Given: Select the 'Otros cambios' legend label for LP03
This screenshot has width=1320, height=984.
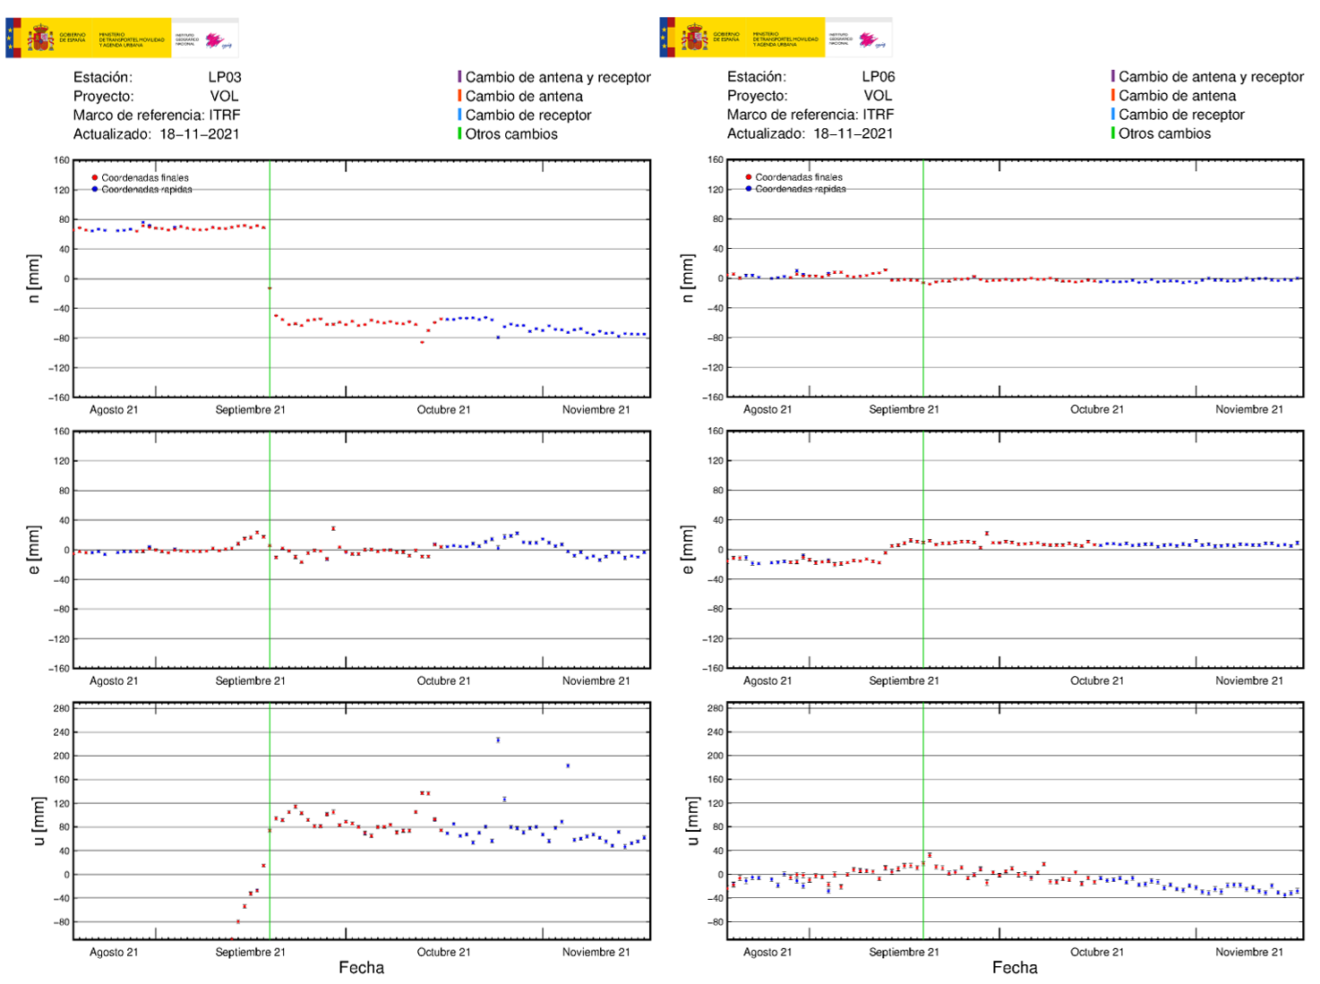Looking at the screenshot, I should pos(511,134).
